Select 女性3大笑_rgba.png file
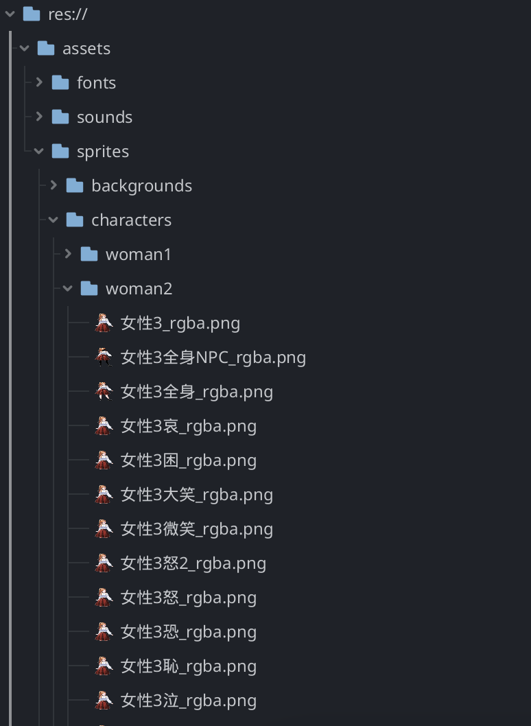The image size is (531, 726). click(x=196, y=495)
